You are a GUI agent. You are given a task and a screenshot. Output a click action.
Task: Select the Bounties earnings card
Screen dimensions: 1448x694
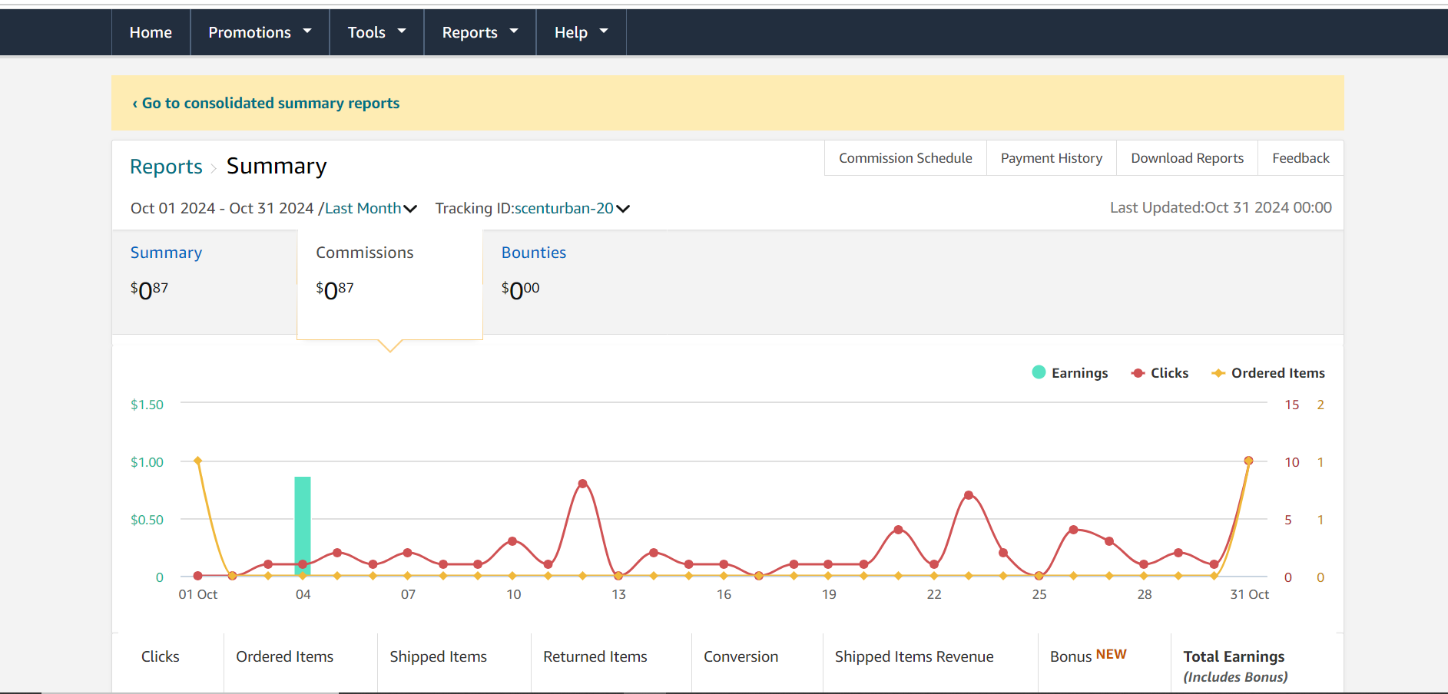point(575,282)
